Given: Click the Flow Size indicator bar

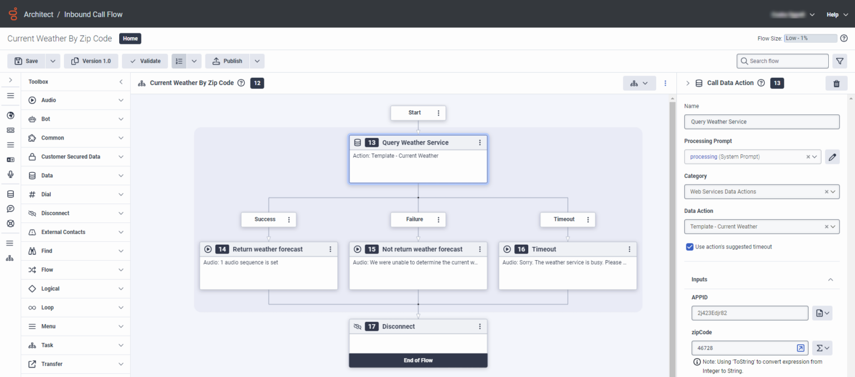Looking at the screenshot, I should 810,38.
